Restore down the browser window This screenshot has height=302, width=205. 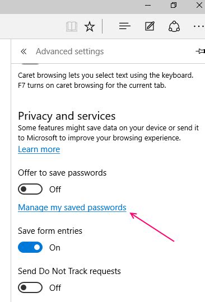[174, 5]
